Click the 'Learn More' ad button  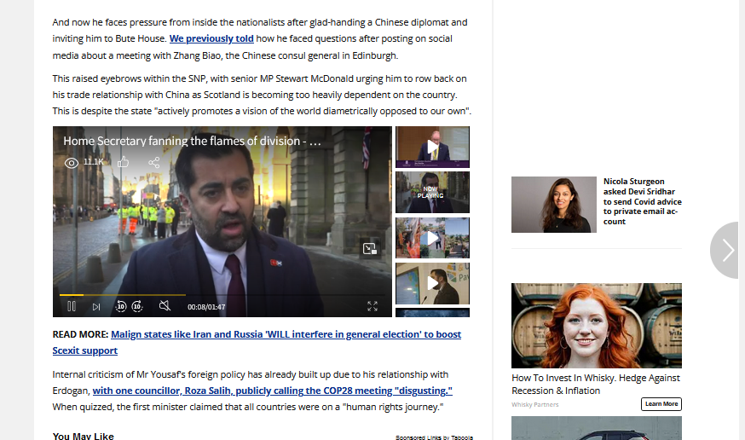coord(661,404)
